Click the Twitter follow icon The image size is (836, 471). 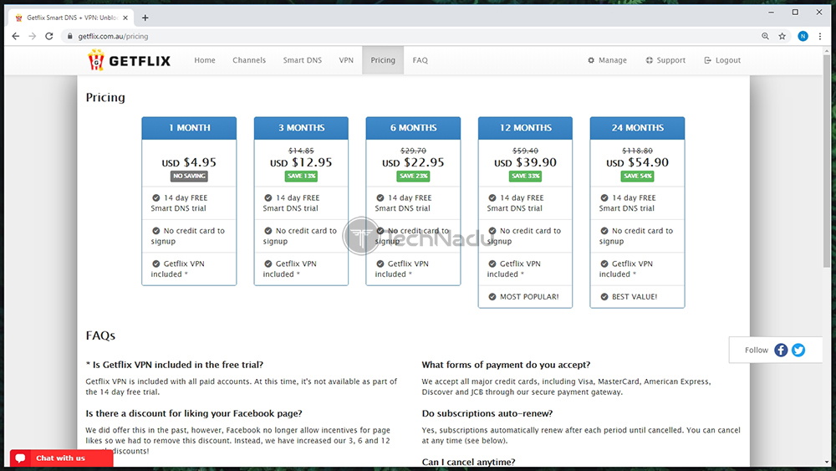point(798,350)
